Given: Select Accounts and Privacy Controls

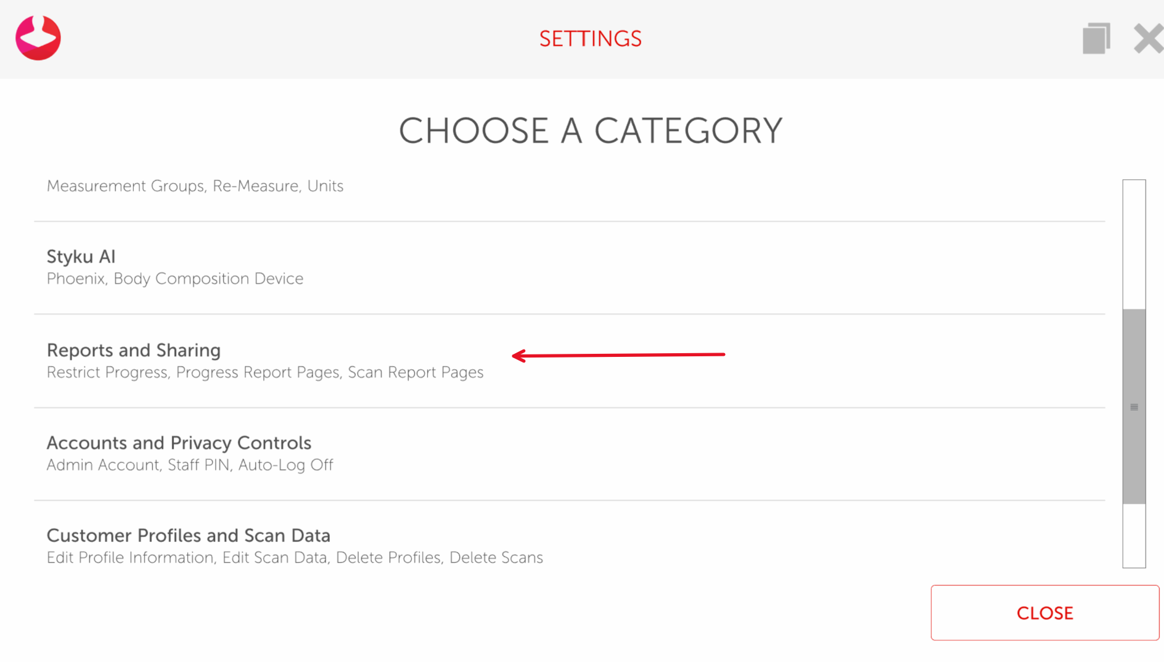Looking at the screenshot, I should [x=179, y=443].
